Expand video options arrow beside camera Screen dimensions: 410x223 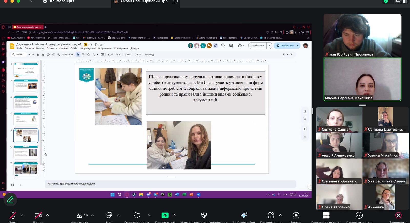tap(47, 215)
